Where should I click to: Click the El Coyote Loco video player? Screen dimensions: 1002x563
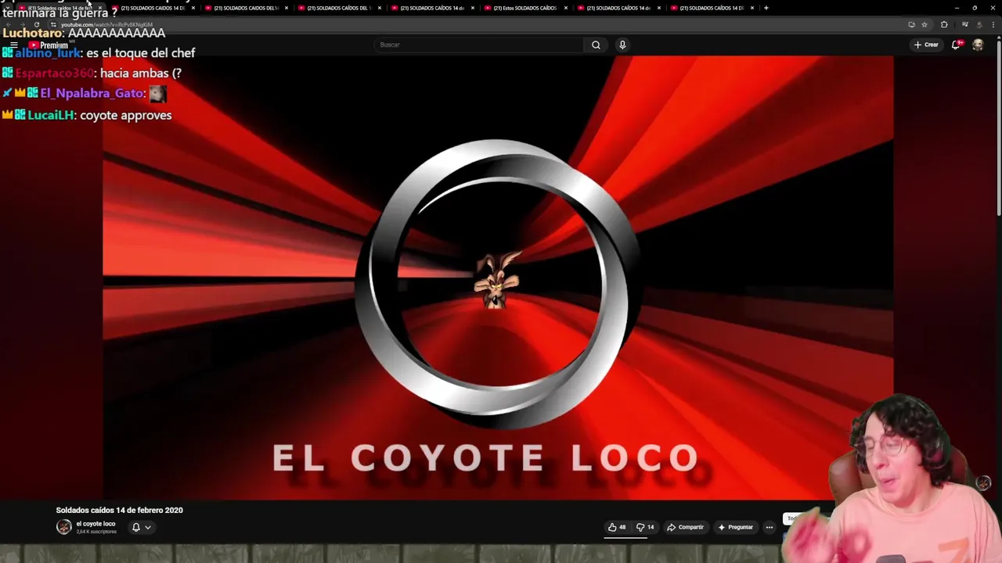[x=498, y=278]
